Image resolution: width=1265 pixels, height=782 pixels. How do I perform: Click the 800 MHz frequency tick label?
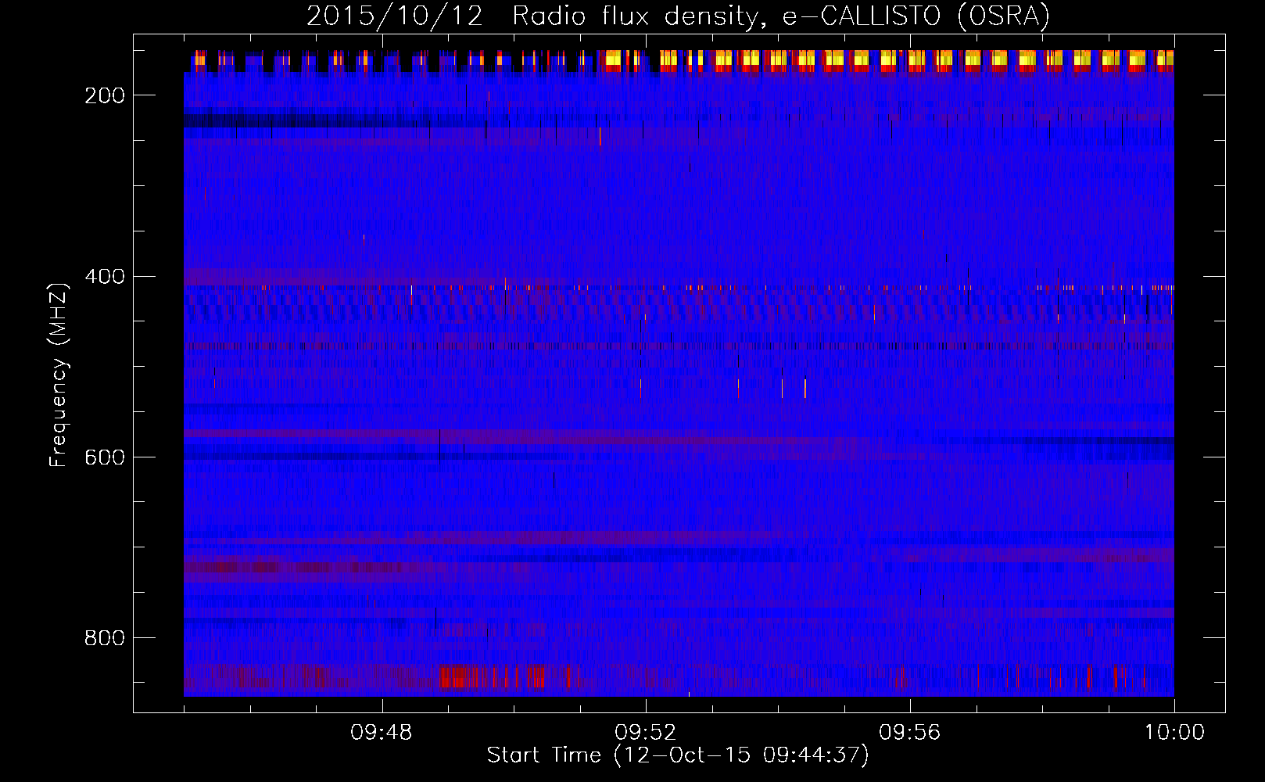point(105,638)
